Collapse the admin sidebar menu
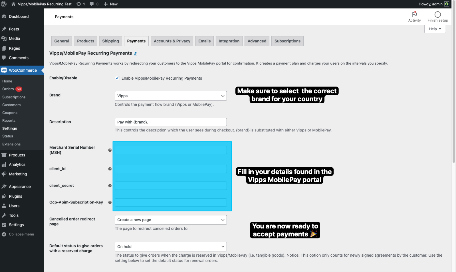Screen dimensions: 456x272 tap(21, 234)
